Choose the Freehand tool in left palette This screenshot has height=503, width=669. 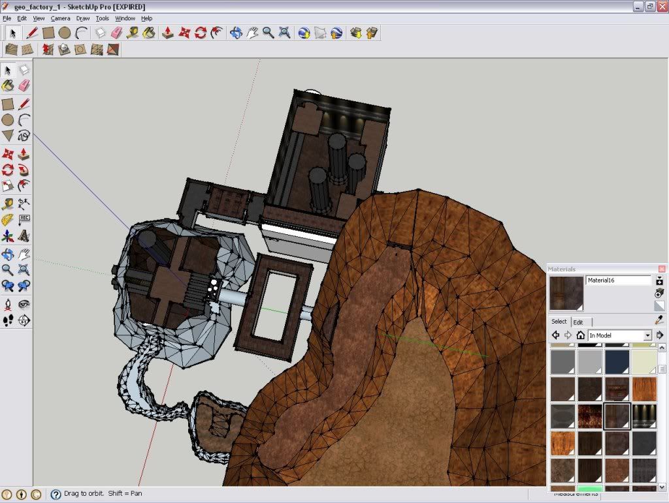(24, 136)
